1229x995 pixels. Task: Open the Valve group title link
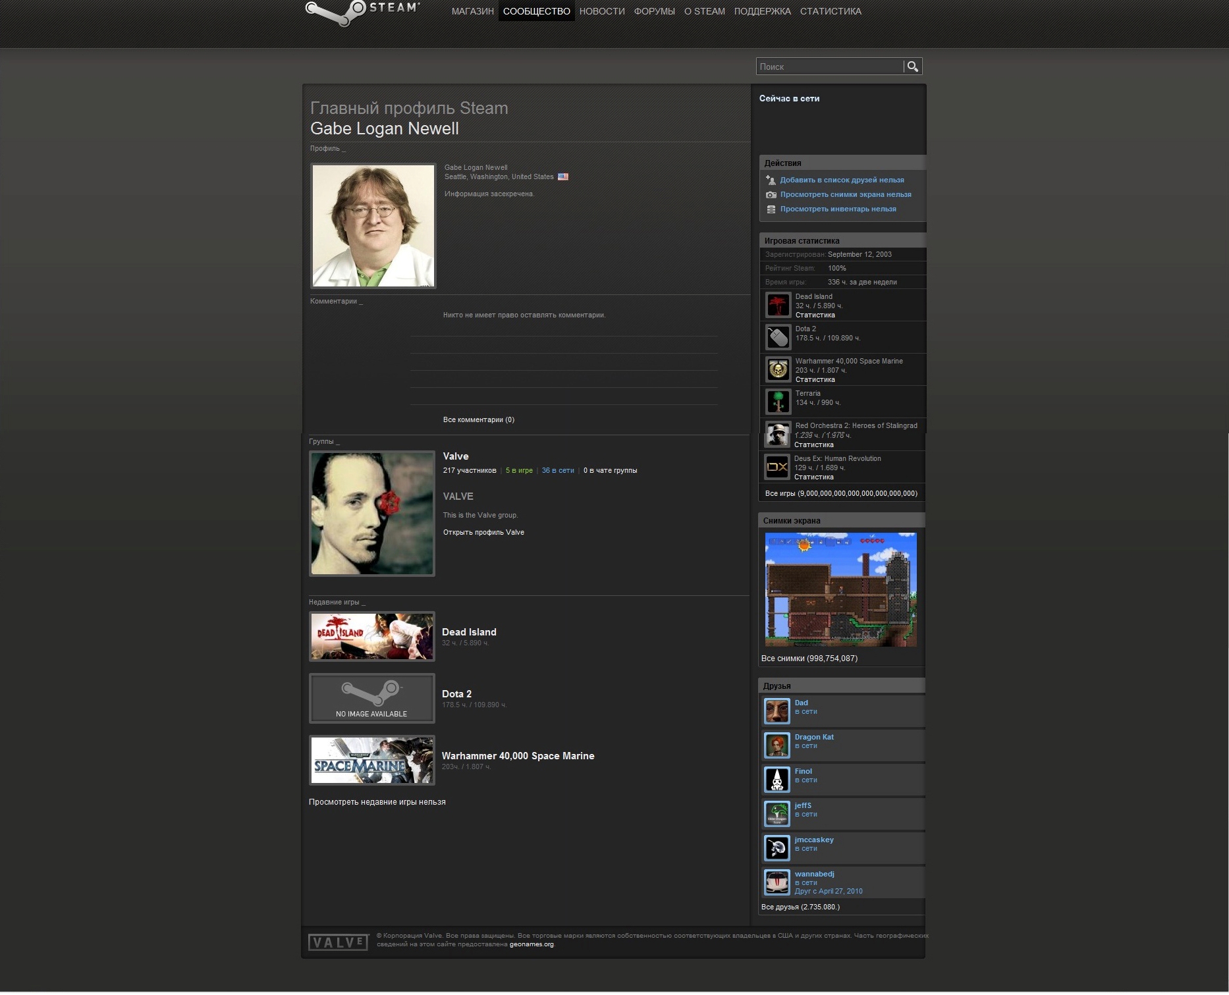click(x=456, y=456)
